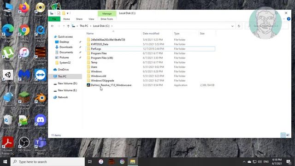Screen dimensions: 295x166
Task: Launch the TeamViewer desktop shortcut
Action: (40, 77)
